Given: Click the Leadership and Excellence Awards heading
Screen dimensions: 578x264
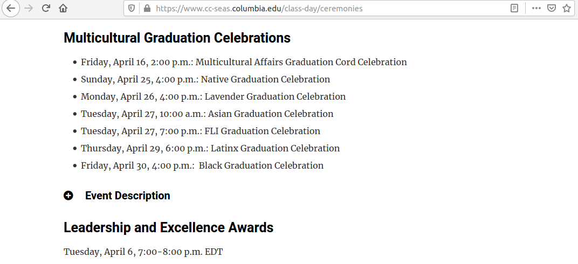Looking at the screenshot, I should (x=168, y=227).
